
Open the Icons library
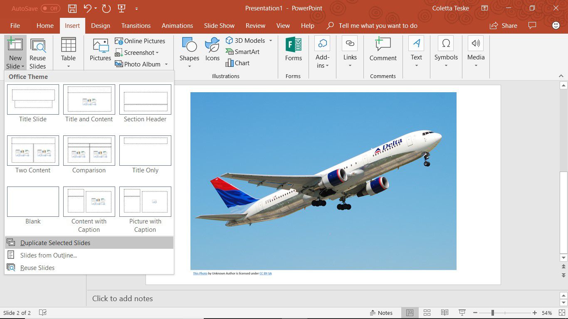coord(212,50)
